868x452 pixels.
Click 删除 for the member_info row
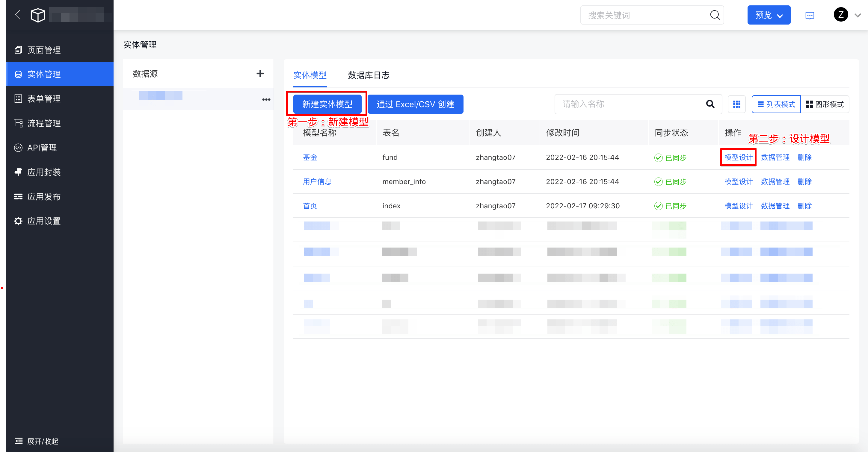[x=804, y=181]
